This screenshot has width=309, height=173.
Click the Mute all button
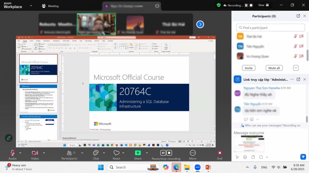click(274, 68)
